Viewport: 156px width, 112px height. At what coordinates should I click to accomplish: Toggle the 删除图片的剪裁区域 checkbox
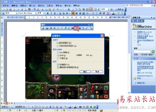(x=58, y=68)
